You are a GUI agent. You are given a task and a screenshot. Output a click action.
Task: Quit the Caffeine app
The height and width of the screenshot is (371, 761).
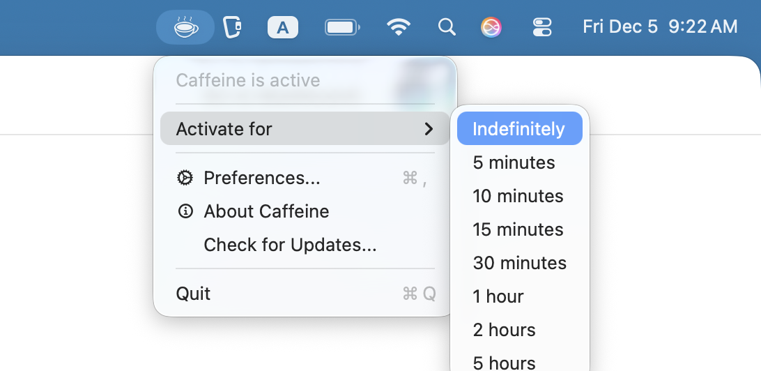tap(193, 294)
